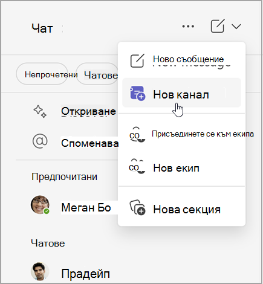This screenshot has height=284, width=263.
Task: Open the Споменава mentions item
Action: pos(90,143)
